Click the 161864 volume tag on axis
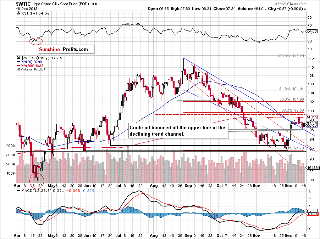This screenshot has width=320, height=239. click(313, 167)
